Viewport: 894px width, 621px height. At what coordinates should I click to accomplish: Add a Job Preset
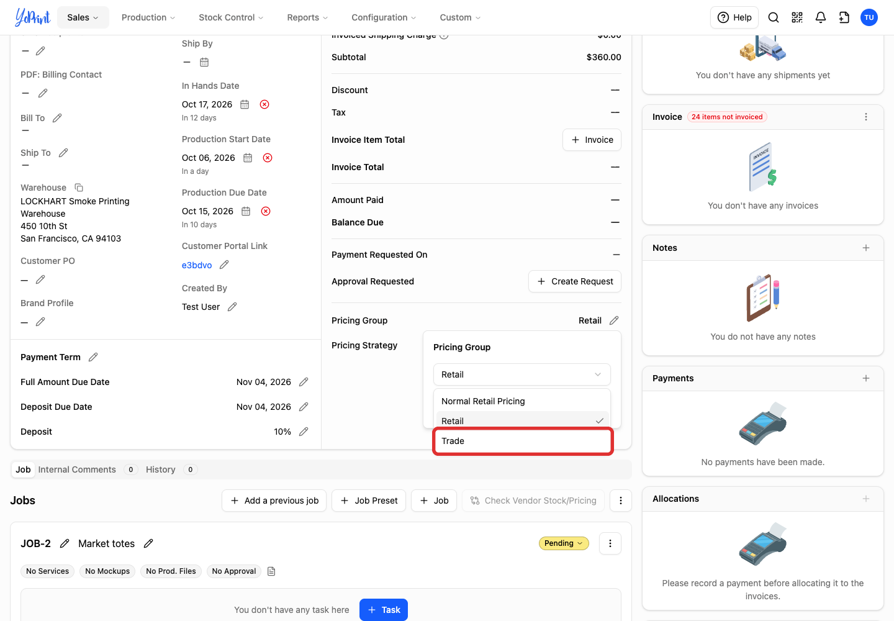(x=369, y=501)
